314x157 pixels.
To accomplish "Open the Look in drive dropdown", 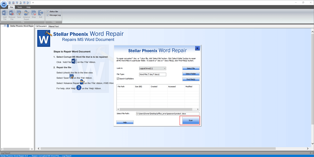I will click(164, 68).
